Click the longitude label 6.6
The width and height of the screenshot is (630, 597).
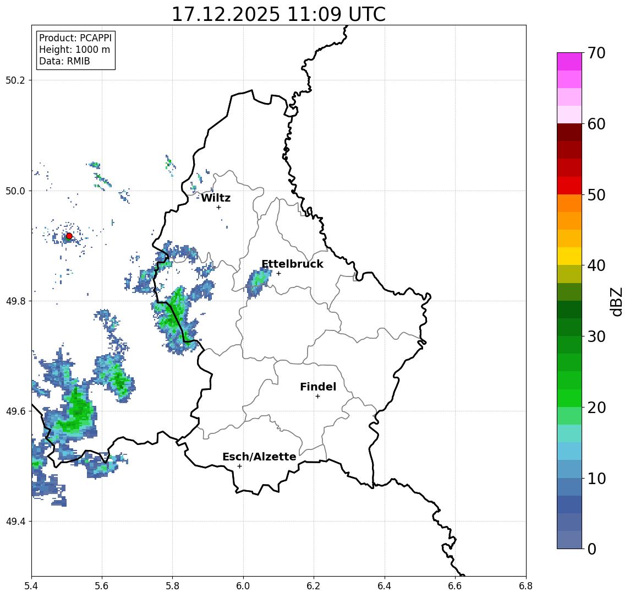[455, 586]
